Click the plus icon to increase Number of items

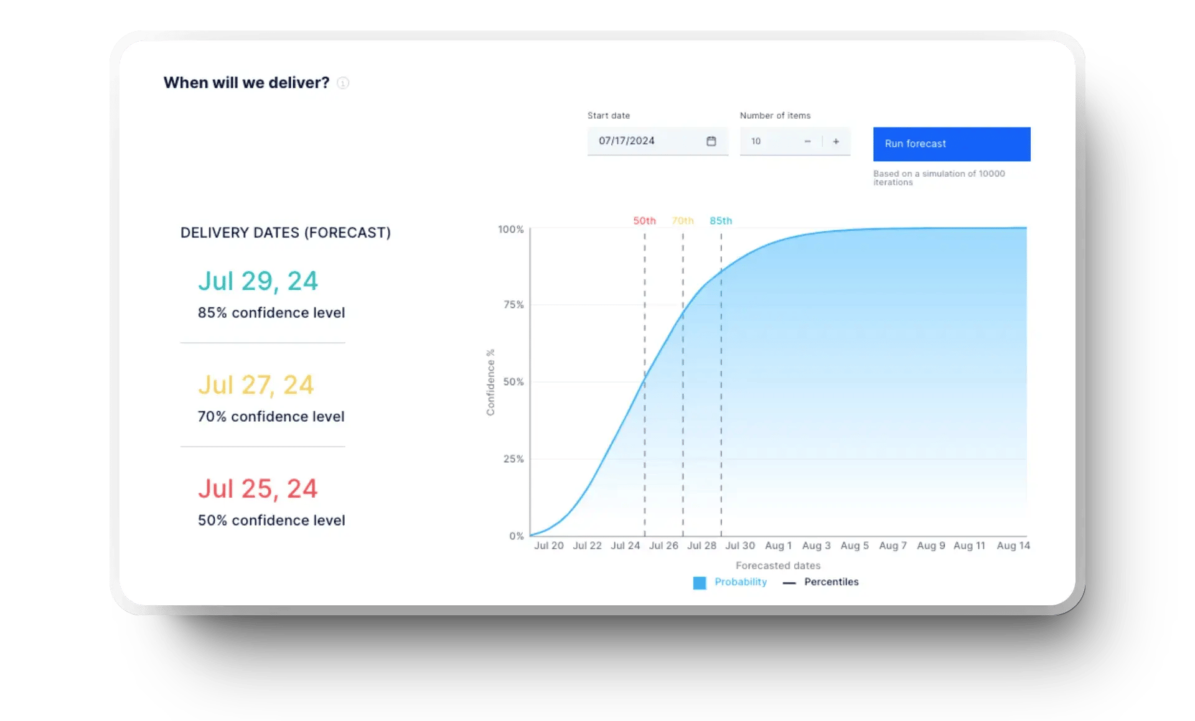(x=836, y=141)
